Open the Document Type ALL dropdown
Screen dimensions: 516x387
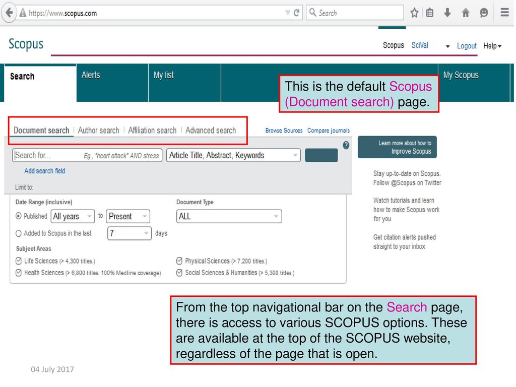click(229, 216)
